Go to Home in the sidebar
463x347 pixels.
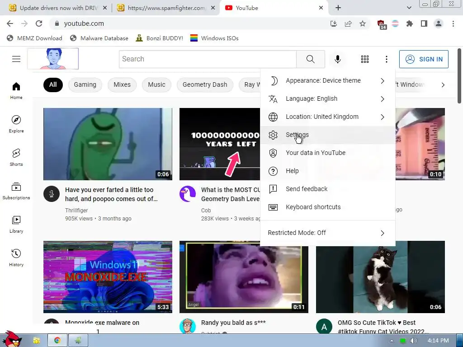(x=16, y=90)
